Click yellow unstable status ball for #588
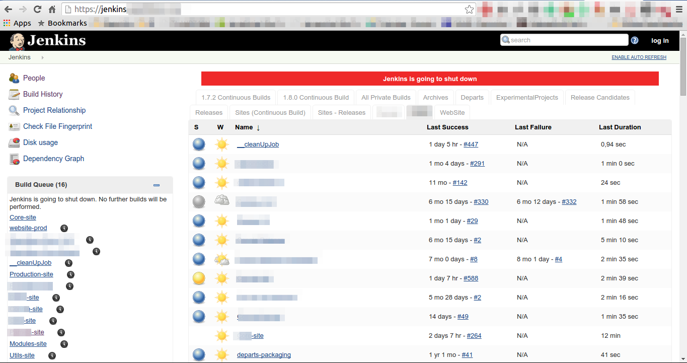 coord(199,278)
